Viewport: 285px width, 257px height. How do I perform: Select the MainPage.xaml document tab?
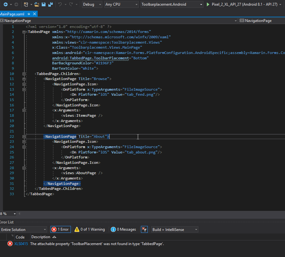[x=12, y=14]
